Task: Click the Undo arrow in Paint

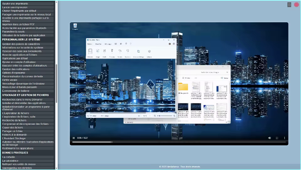Action: pos(126,44)
